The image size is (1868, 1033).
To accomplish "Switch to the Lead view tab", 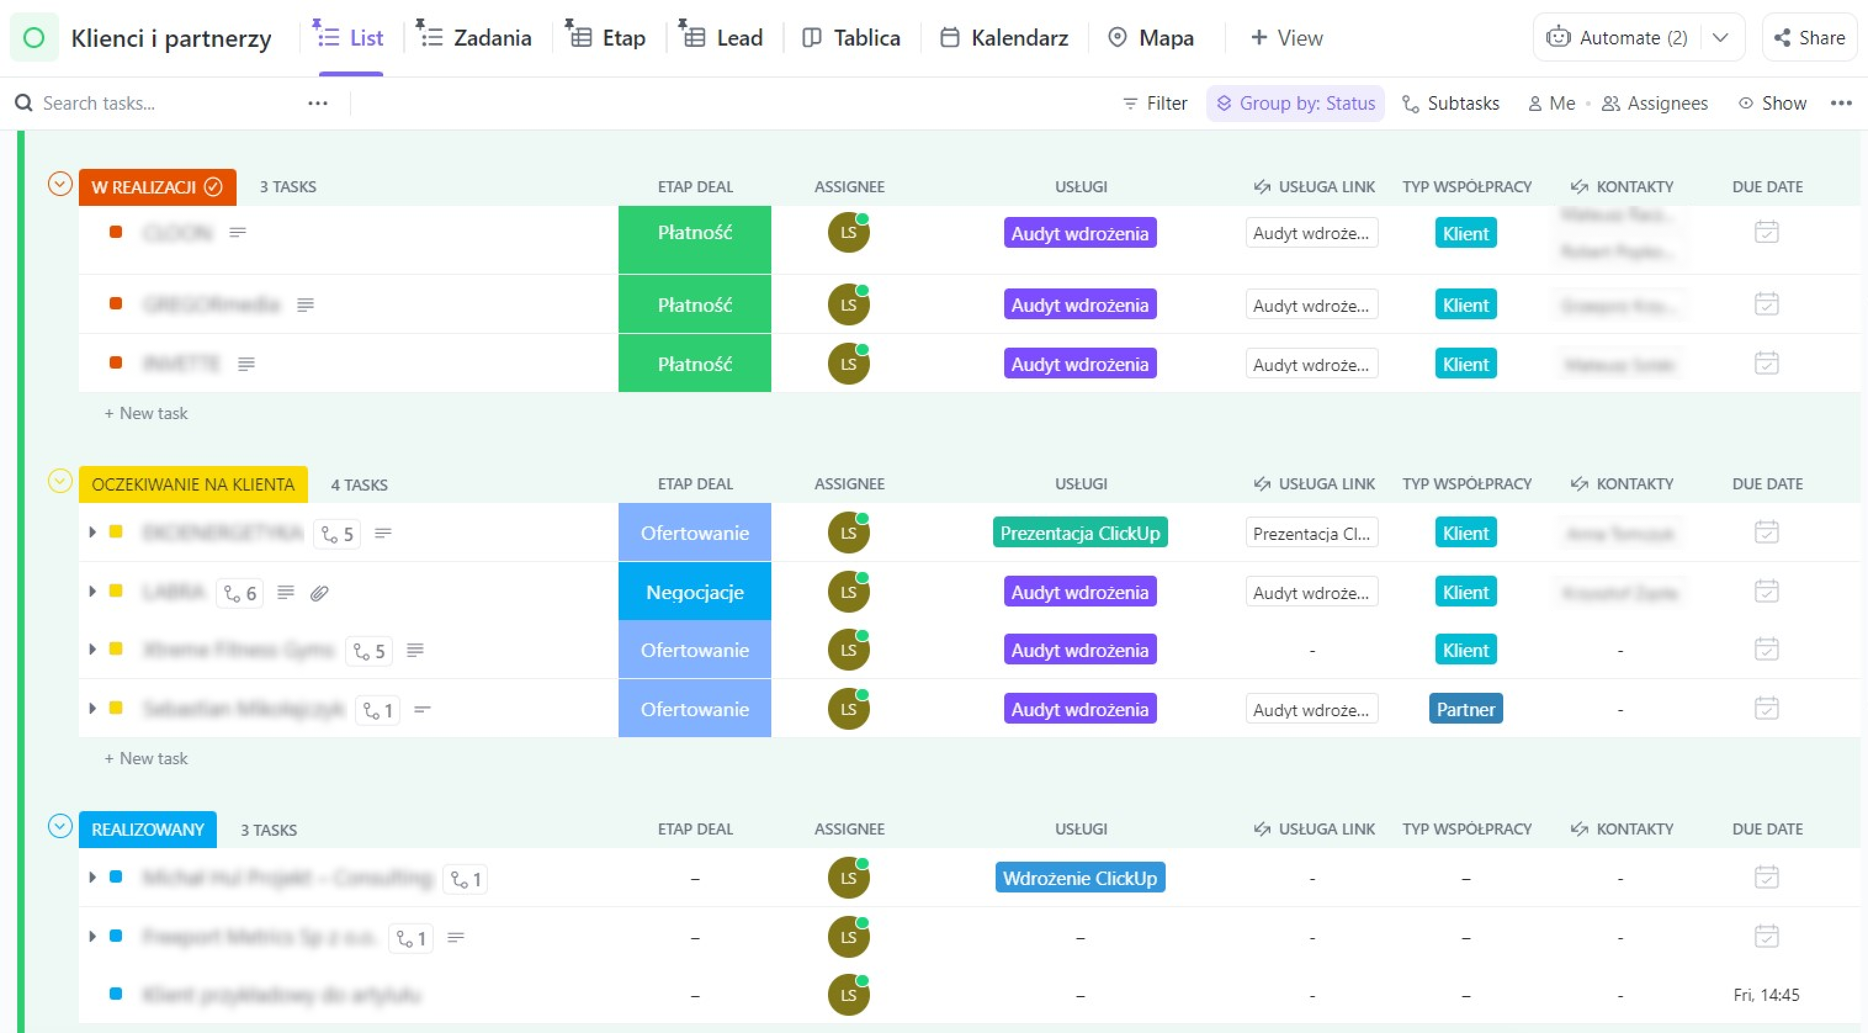I will (x=721, y=38).
